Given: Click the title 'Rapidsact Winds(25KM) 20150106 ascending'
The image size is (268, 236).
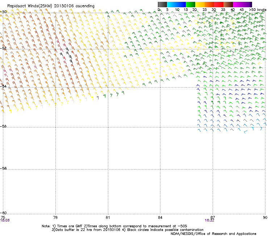Looking at the screenshot, I should [x=51, y=6].
